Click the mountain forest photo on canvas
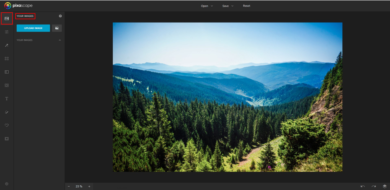 227,97
